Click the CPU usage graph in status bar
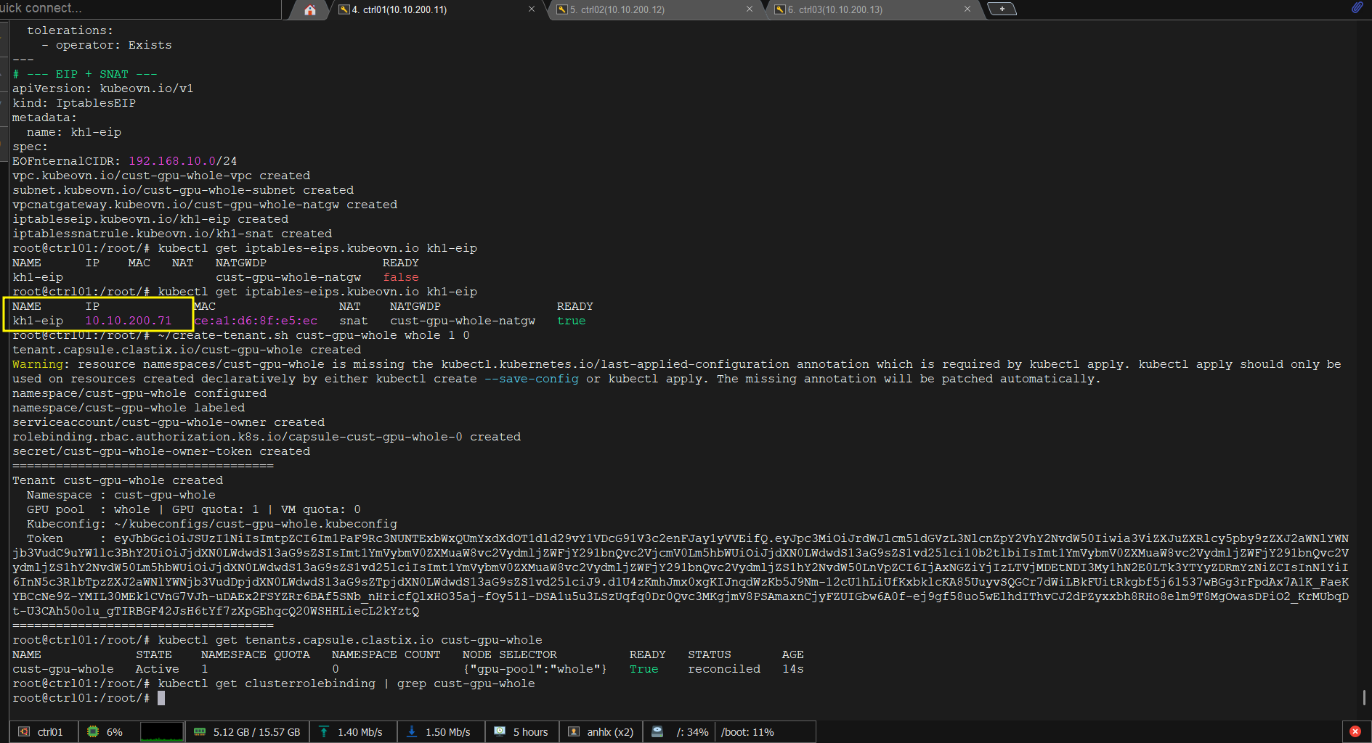Viewport: 1372px width, 743px height. pyautogui.click(x=162, y=731)
